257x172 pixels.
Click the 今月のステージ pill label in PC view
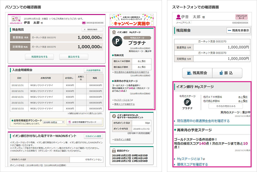tap(137, 38)
